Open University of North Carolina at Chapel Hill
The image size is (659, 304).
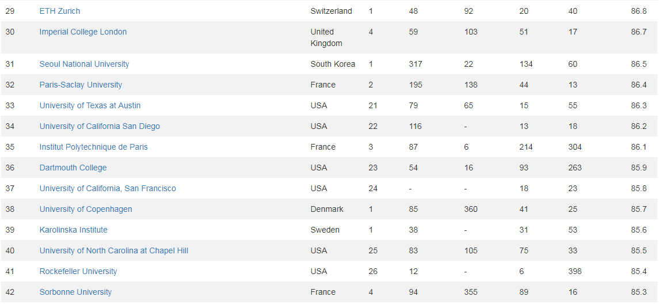click(114, 250)
